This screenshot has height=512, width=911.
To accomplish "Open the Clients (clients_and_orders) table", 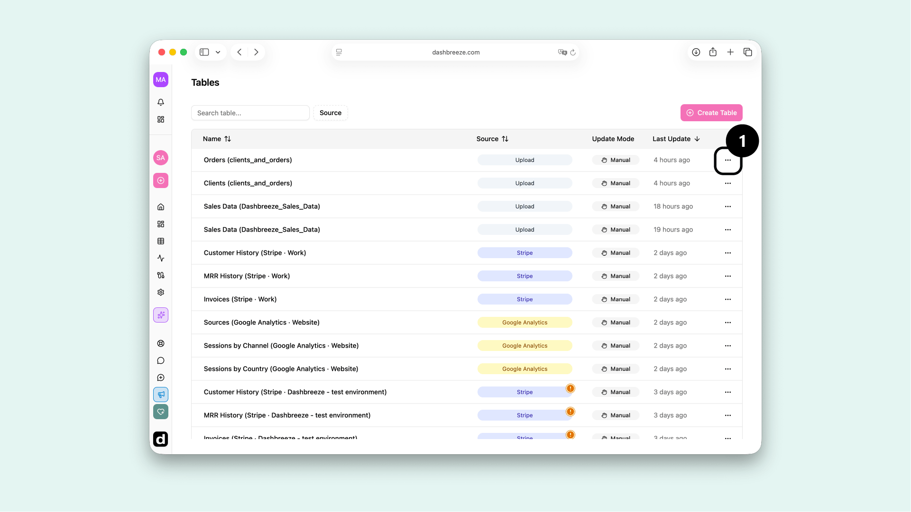I will [248, 183].
